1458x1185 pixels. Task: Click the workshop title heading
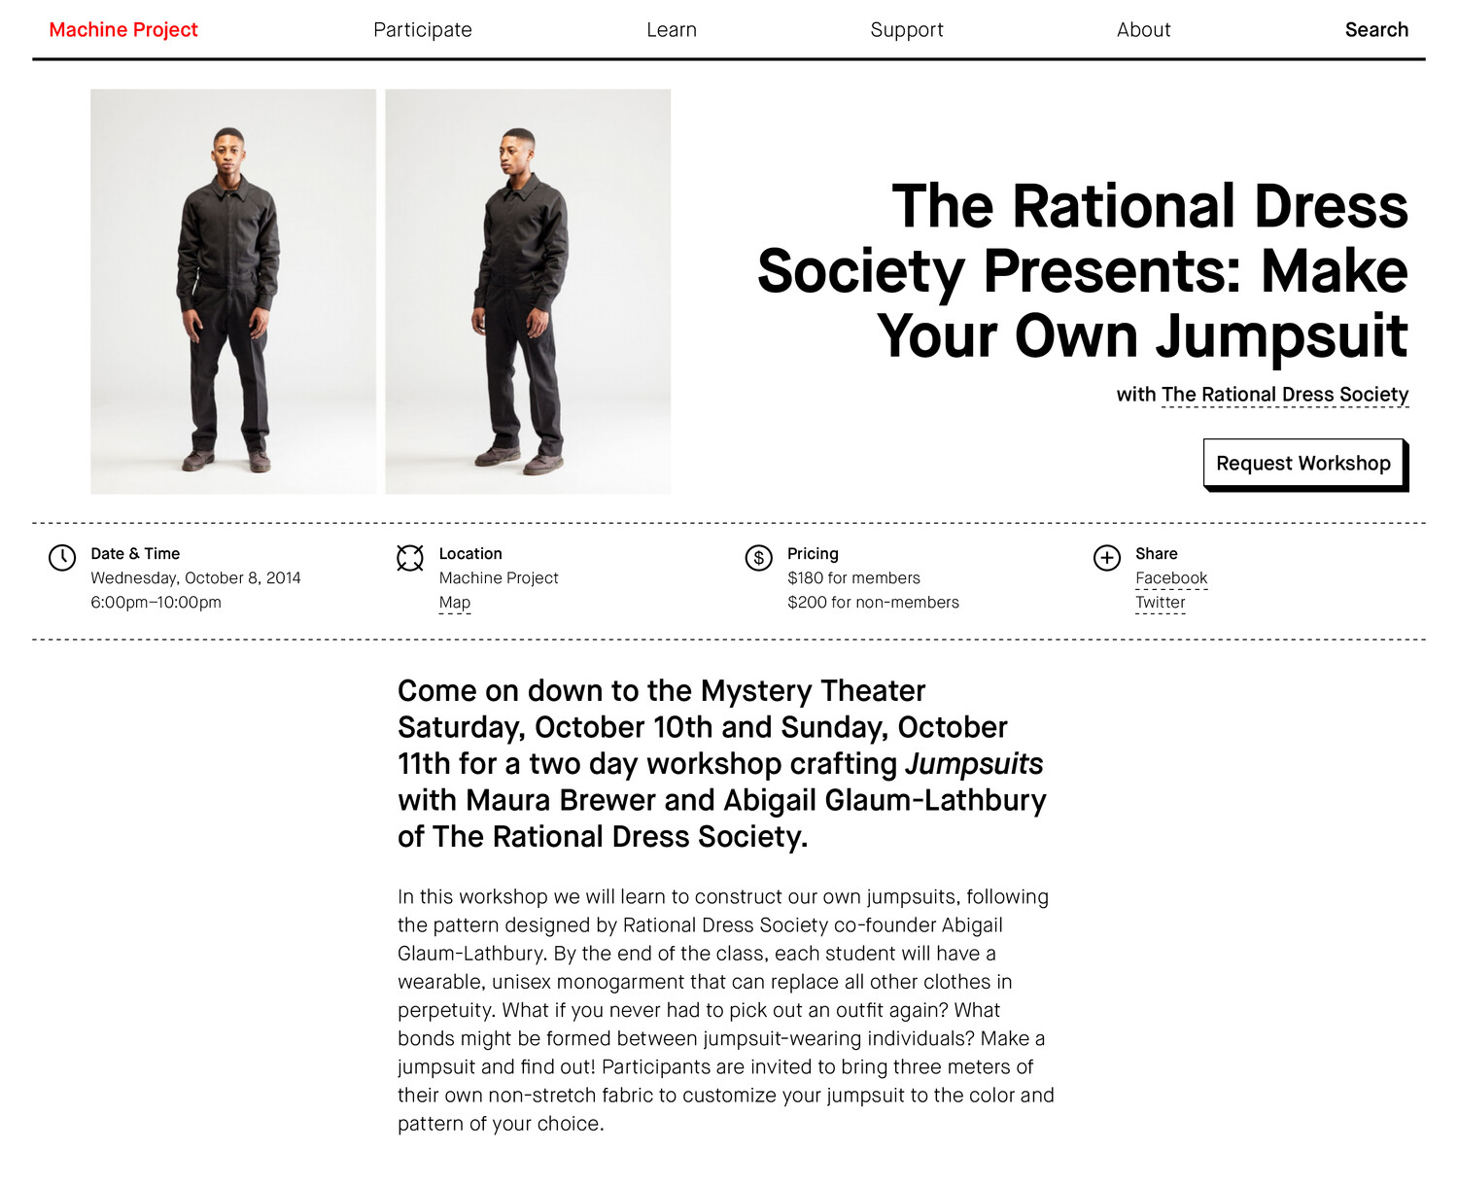click(x=1083, y=271)
